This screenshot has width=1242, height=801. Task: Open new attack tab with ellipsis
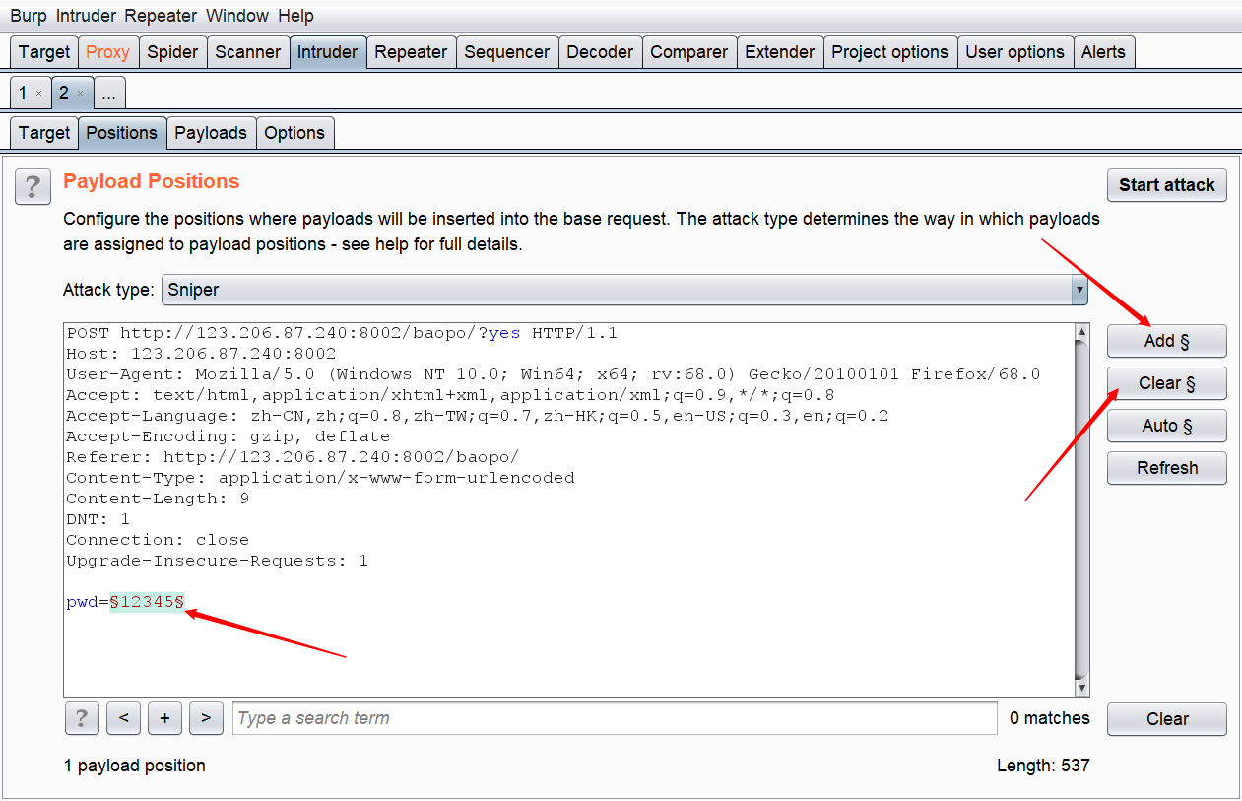(109, 93)
